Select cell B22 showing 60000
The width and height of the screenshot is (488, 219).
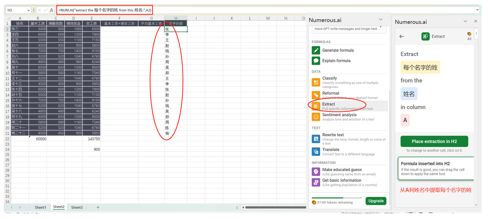coord(38,139)
